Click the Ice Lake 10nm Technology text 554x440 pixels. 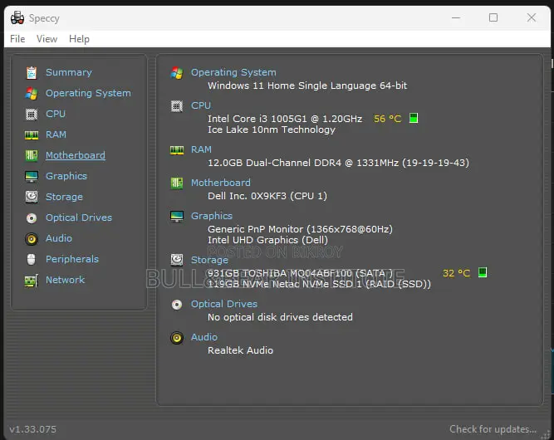coord(272,130)
